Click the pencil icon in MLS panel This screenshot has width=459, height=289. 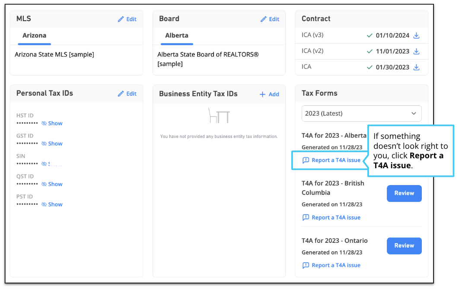[x=121, y=19]
